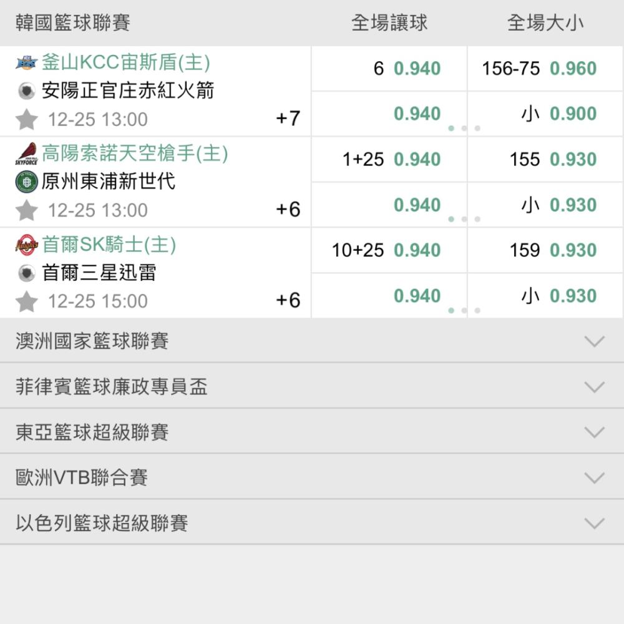624x624 pixels.
Task: Expand 菲律賓籃球廉政專員盃 section
Action: pos(312,386)
